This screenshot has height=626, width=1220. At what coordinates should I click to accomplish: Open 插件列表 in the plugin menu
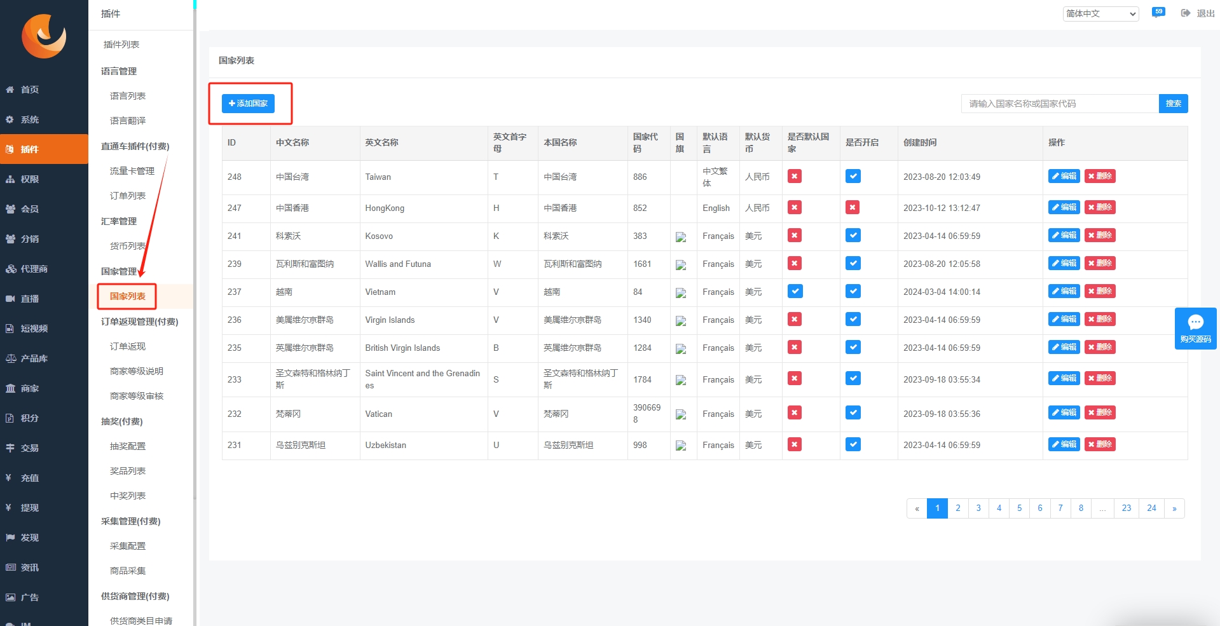pyautogui.click(x=121, y=44)
